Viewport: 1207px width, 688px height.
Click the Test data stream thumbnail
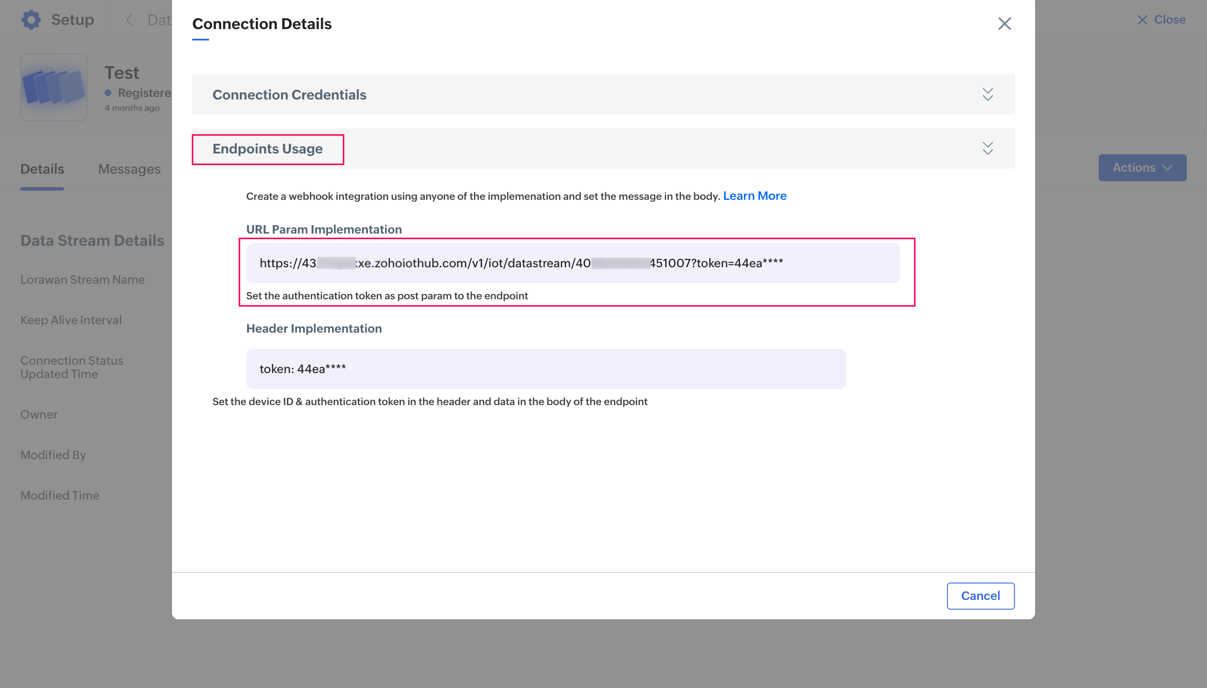tap(54, 87)
